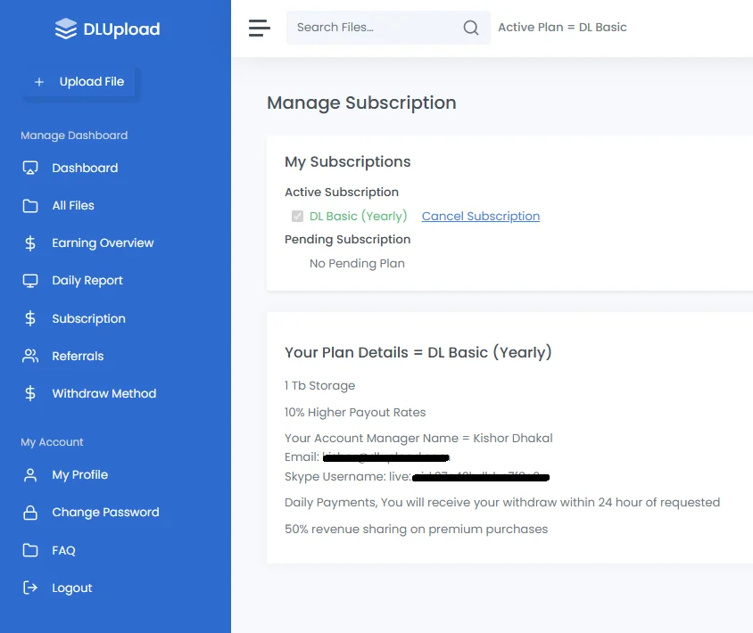This screenshot has width=753, height=633.
Task: Open the Daily Report page
Action: [87, 281]
